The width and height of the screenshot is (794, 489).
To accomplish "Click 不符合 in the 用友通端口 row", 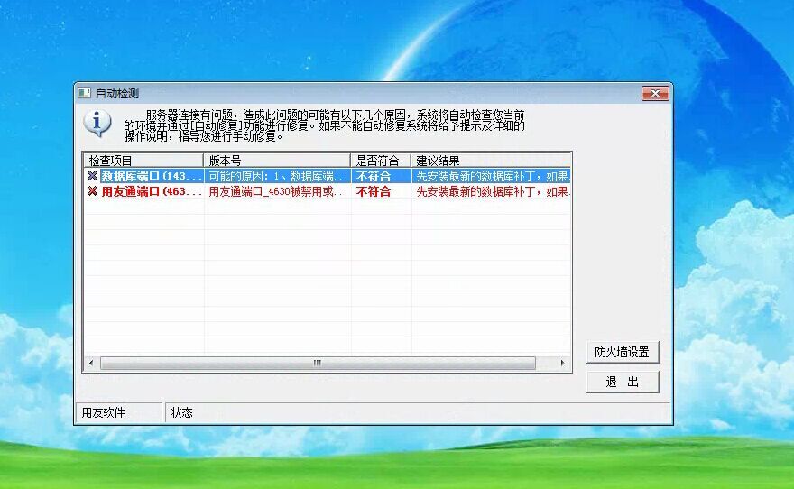I will 374,191.
